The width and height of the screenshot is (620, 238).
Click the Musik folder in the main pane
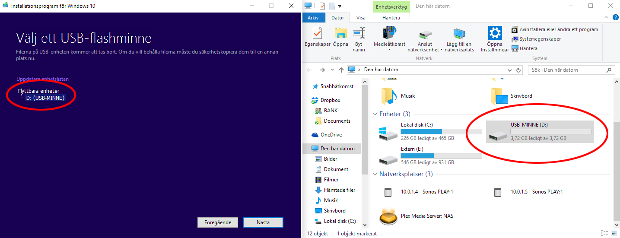(x=398, y=96)
